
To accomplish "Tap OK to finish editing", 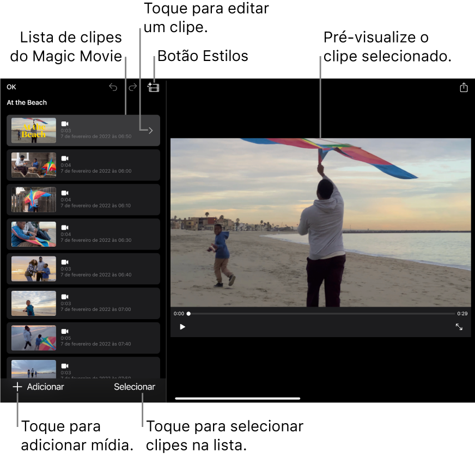I will 11,87.
